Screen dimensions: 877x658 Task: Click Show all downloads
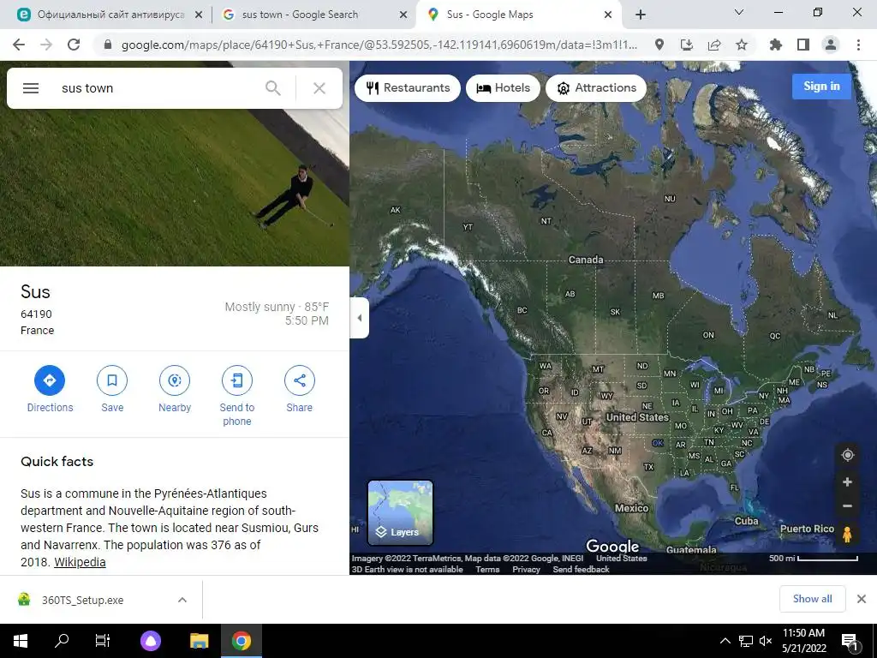click(812, 599)
